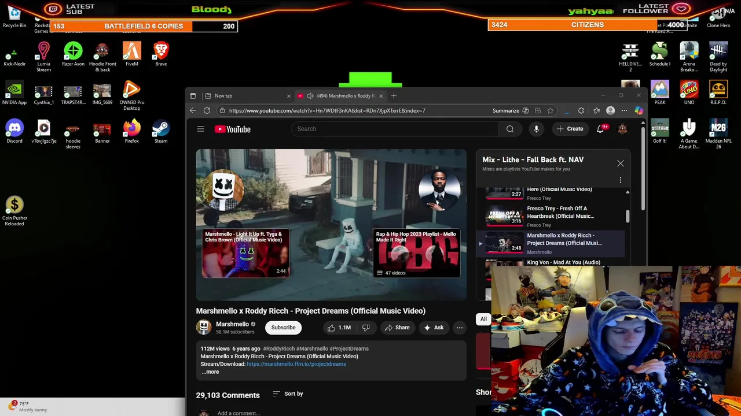
Task: Click the mix playlist panel scrollbar
Action: [628, 217]
